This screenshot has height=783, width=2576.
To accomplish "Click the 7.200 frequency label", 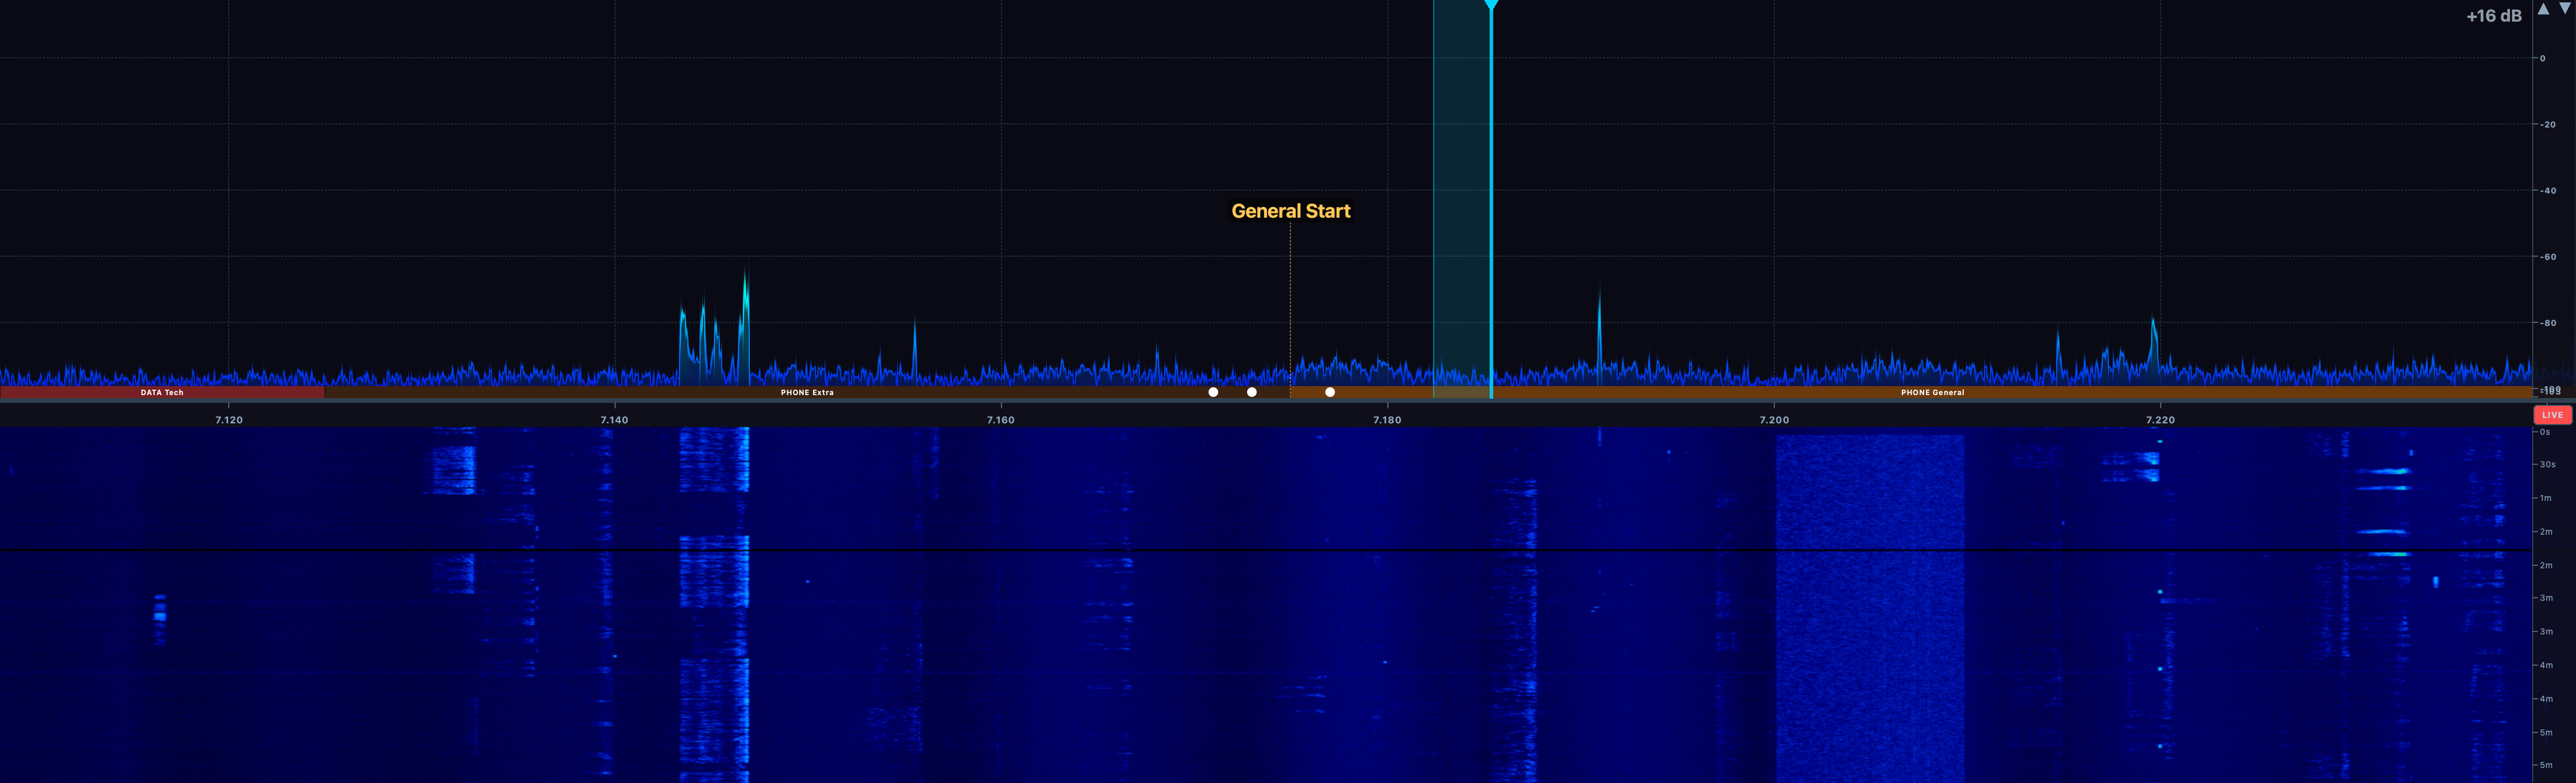I will pos(1774,420).
